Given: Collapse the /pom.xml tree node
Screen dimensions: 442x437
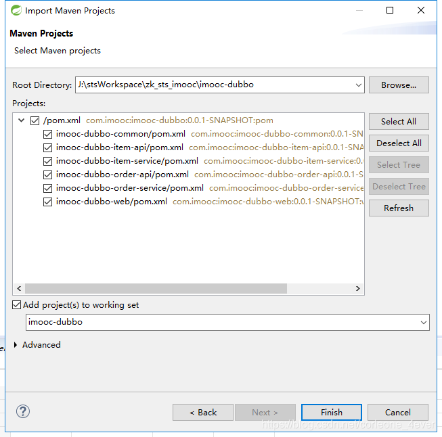Looking at the screenshot, I should [x=21, y=120].
